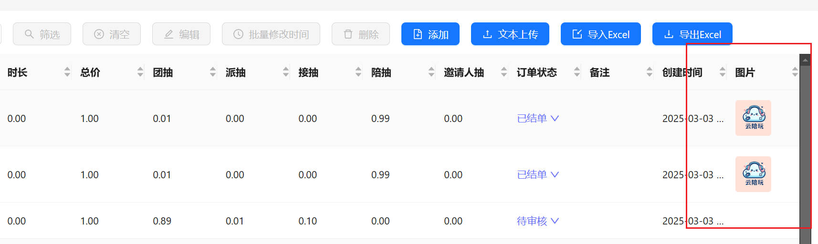Sort by the 邀请人抽 column arrows
The image size is (818, 244).
(504, 72)
